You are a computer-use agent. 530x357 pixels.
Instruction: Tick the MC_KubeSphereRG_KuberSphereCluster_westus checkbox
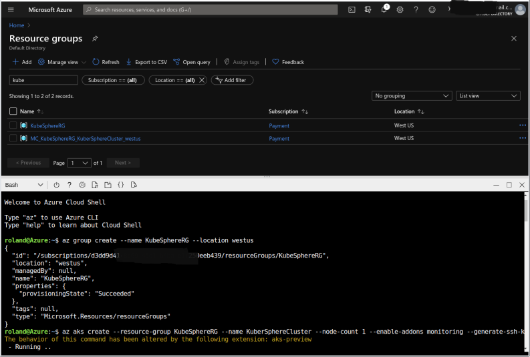pos(13,138)
